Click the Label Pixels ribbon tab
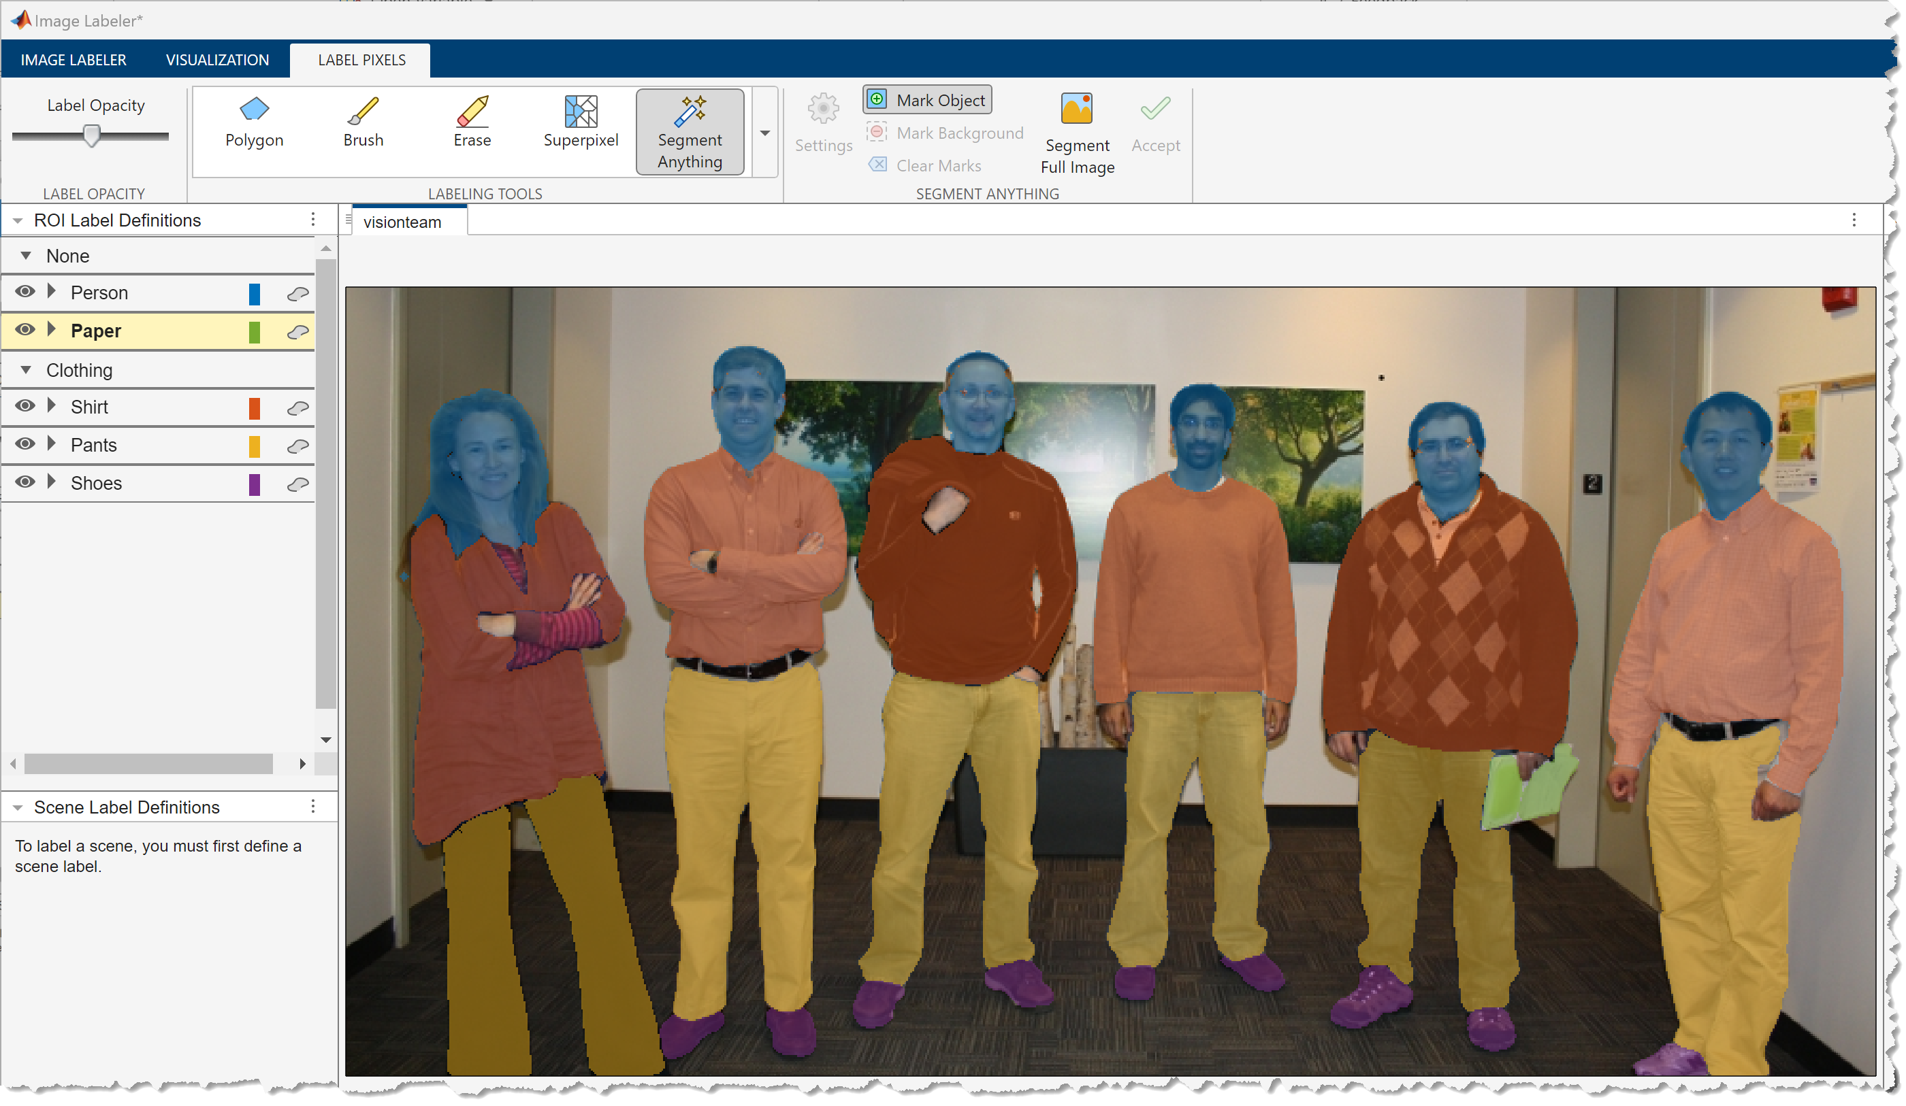The image size is (1906, 1106). pos(364,59)
